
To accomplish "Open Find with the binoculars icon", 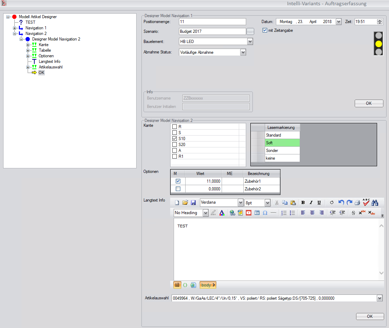I will click(x=375, y=203).
